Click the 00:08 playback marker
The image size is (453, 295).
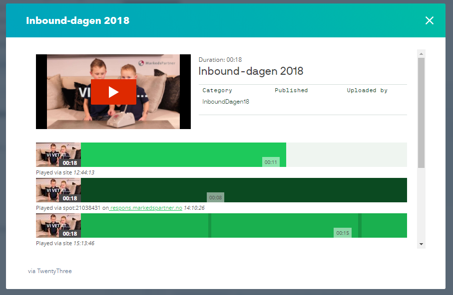point(216,197)
